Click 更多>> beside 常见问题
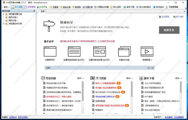The width and height of the screenshot is (188, 120). tap(81, 78)
